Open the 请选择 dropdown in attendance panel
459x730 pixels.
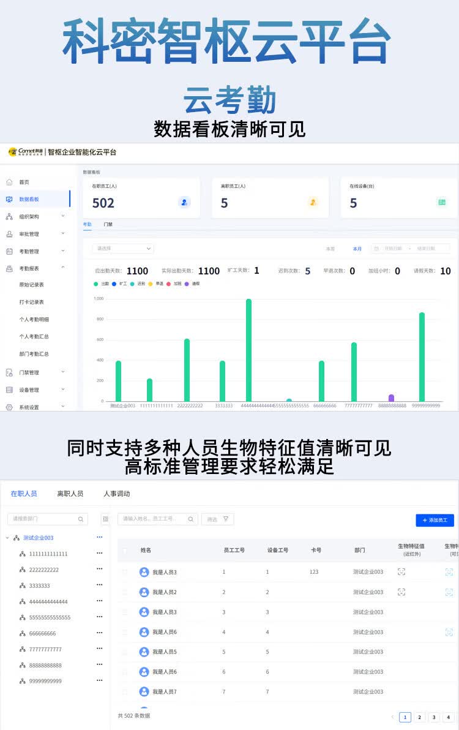coord(123,249)
